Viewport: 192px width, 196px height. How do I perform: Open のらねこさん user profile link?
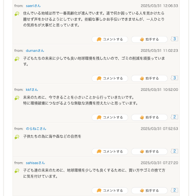(x=36, y=128)
